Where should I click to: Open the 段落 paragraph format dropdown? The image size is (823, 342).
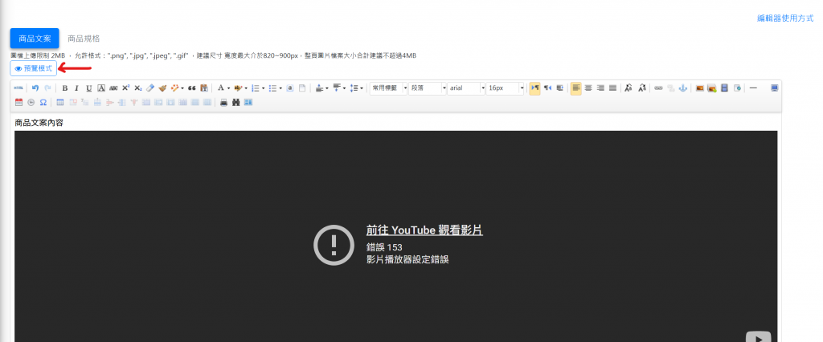tap(427, 88)
